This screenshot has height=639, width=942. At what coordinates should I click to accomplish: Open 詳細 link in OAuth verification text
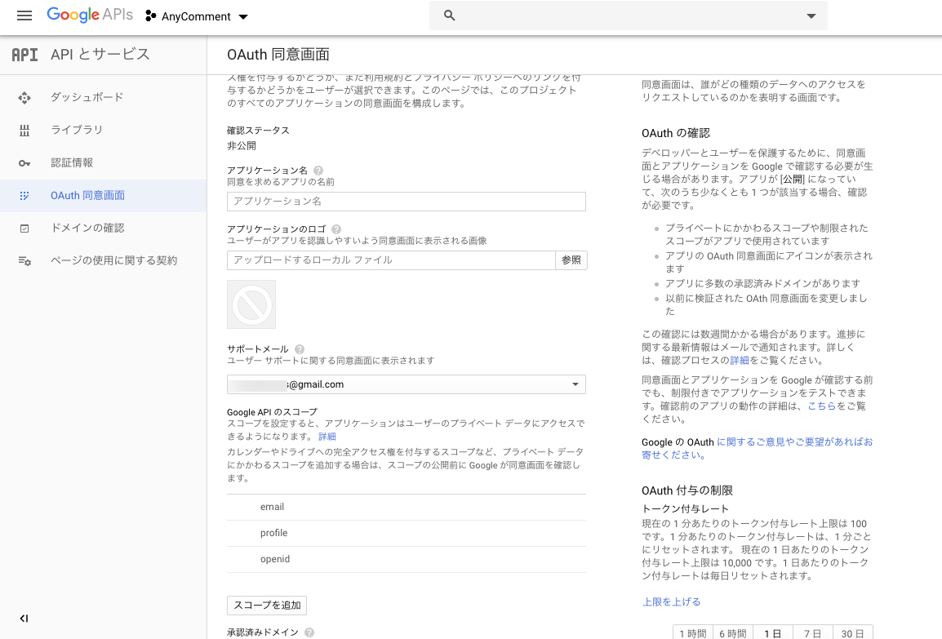coord(740,361)
